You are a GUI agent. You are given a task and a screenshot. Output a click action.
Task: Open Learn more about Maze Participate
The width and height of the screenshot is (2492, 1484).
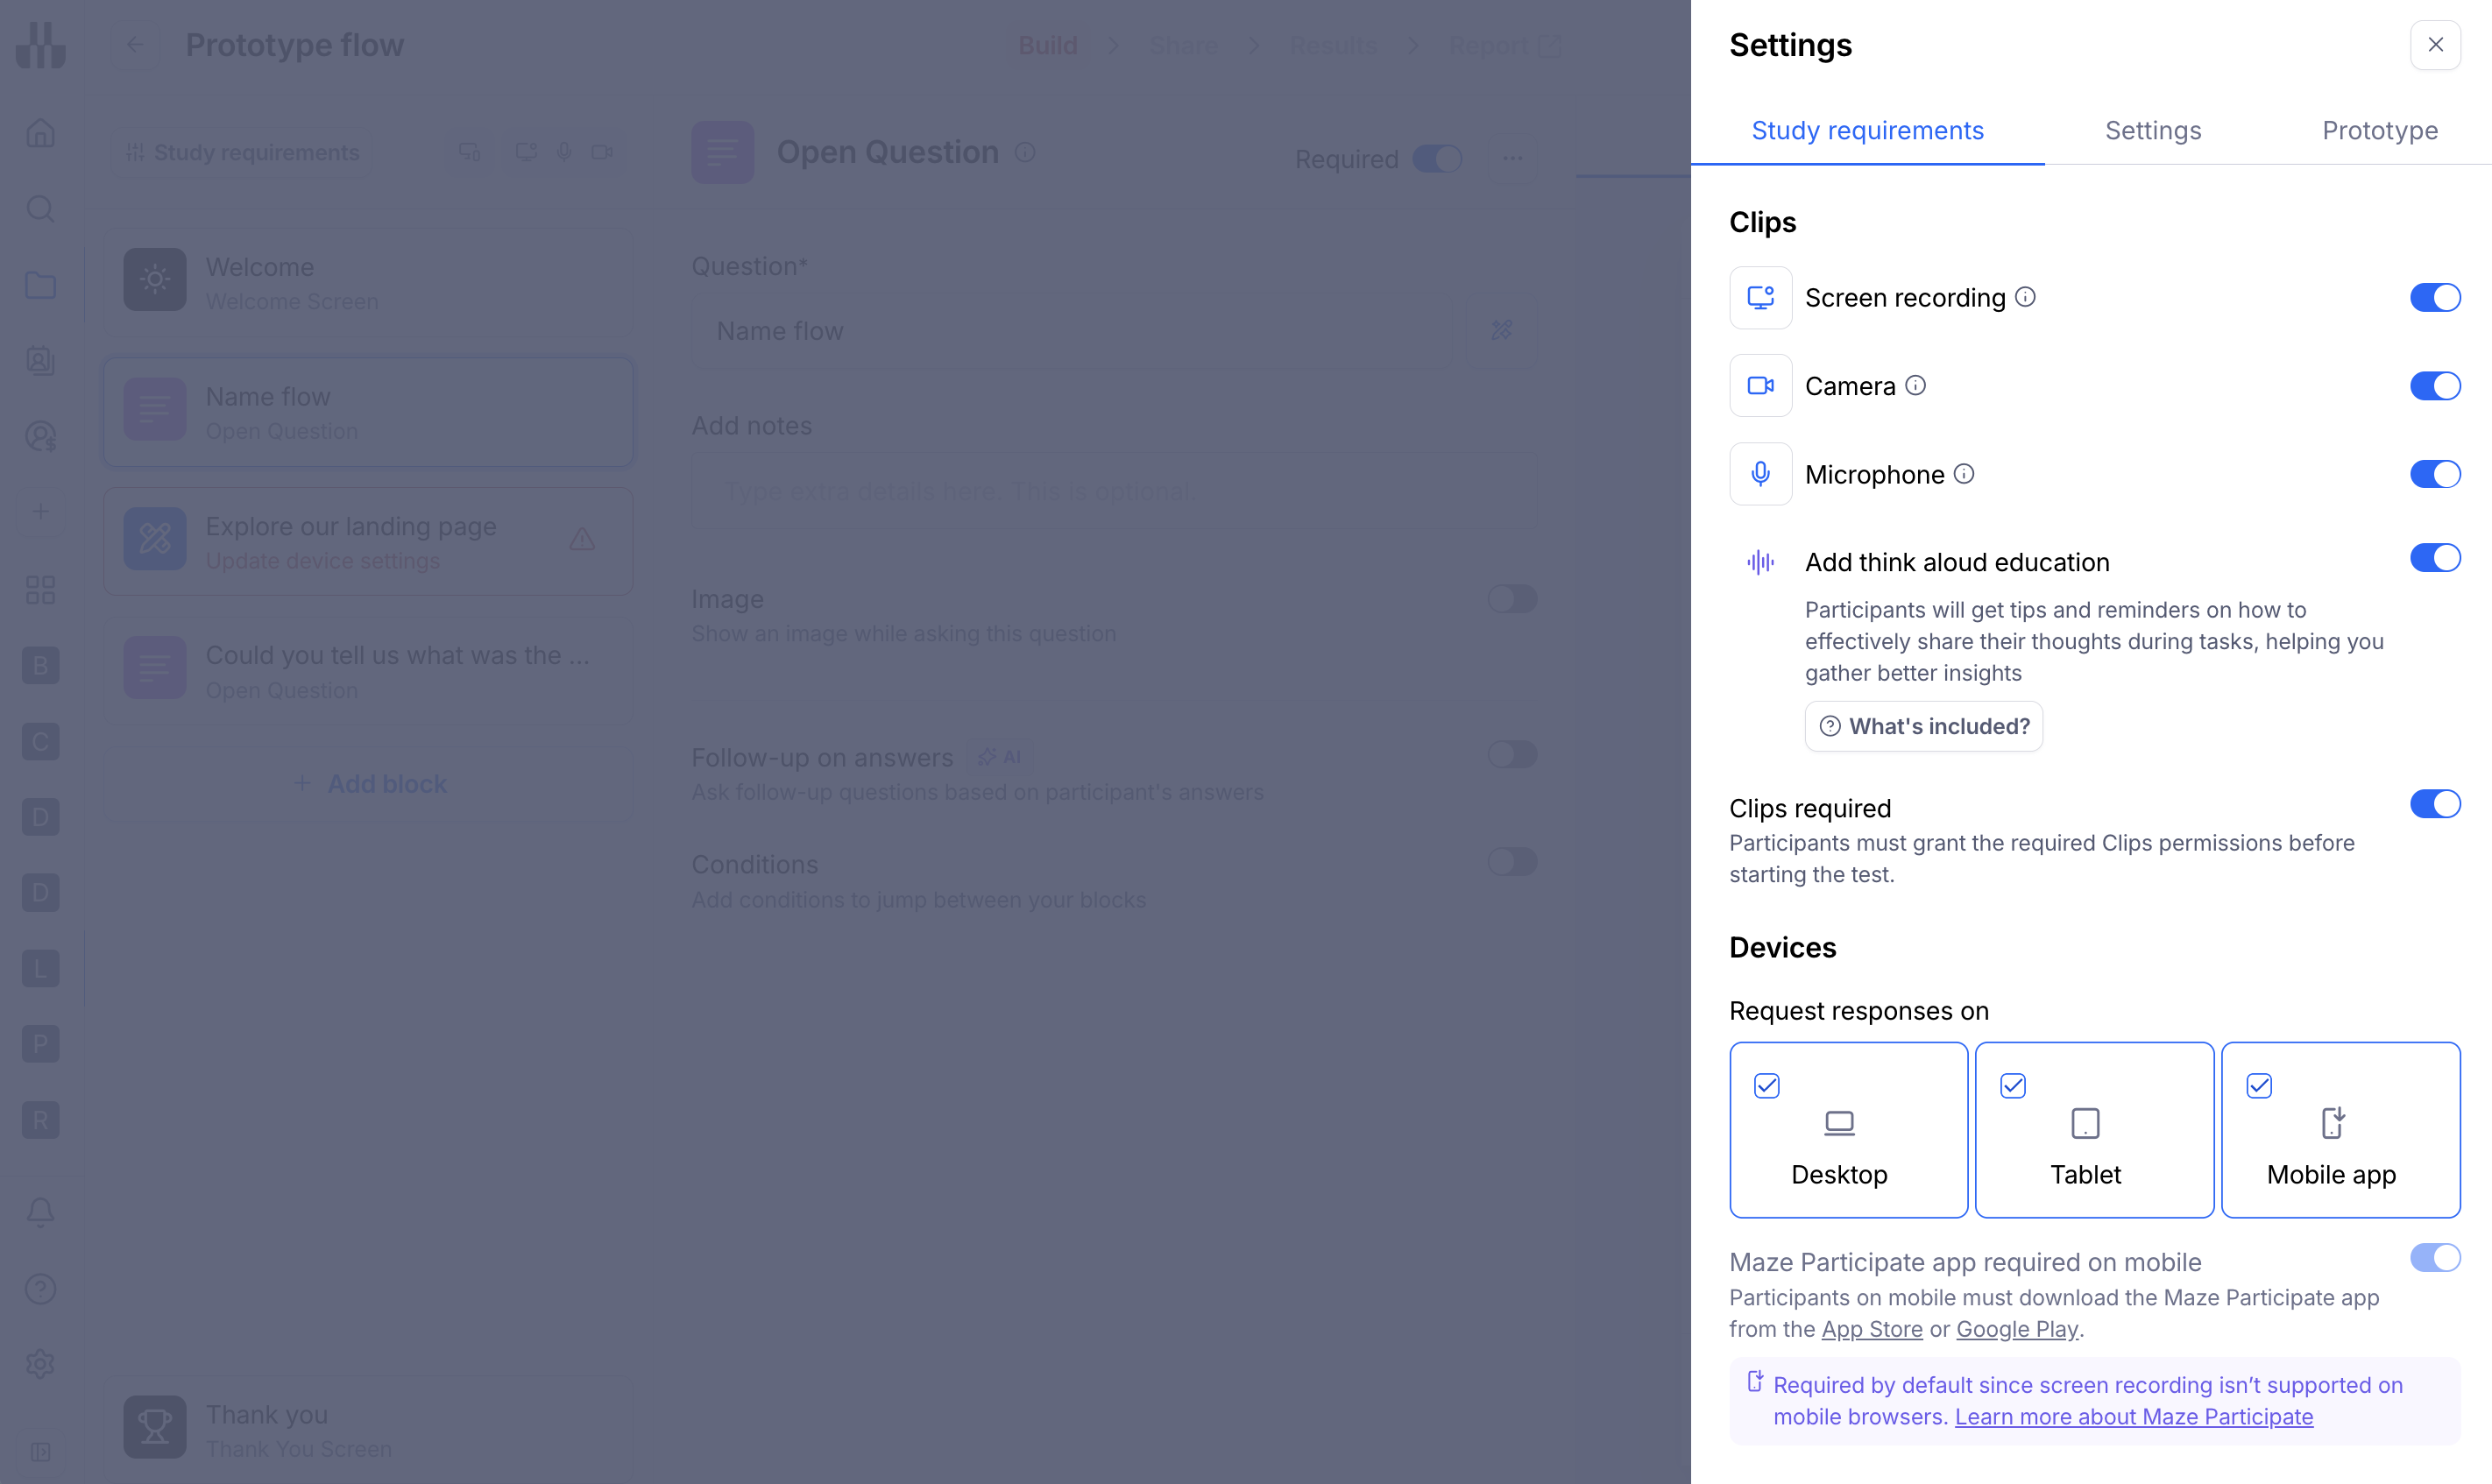point(2133,1417)
